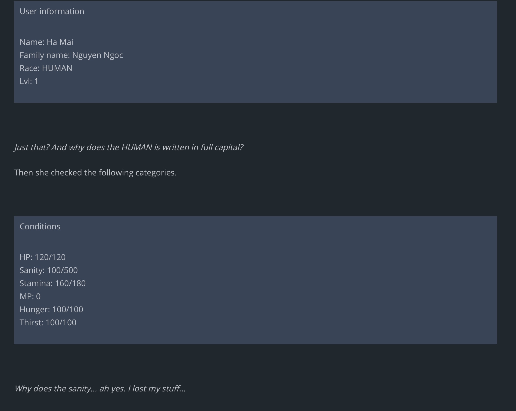Click the word capital? in italic question
The image size is (516, 411).
pyautogui.click(x=229, y=147)
